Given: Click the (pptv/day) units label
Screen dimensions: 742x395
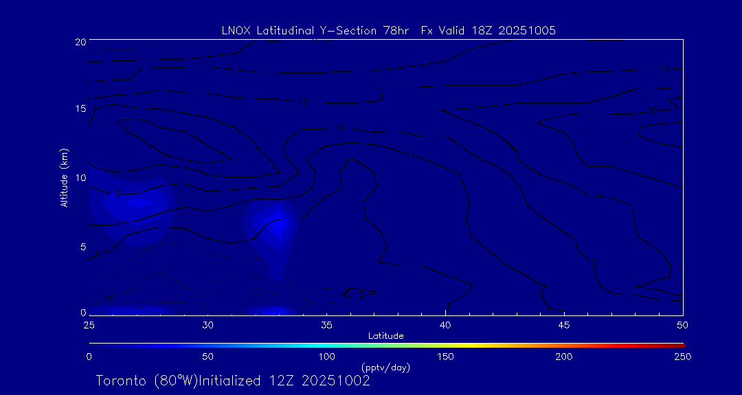Looking at the screenshot, I should (x=385, y=368).
